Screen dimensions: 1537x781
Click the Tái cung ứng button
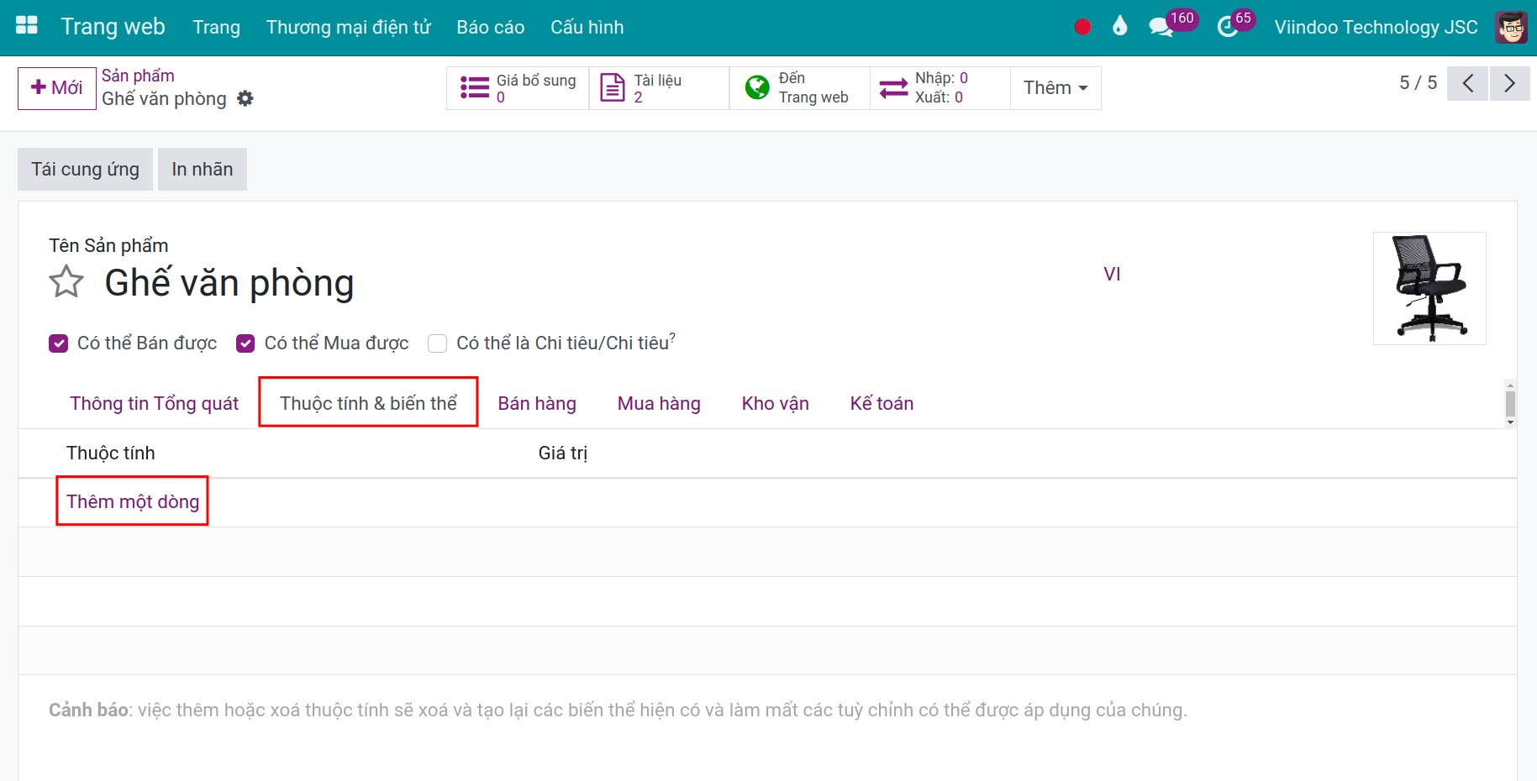86,169
